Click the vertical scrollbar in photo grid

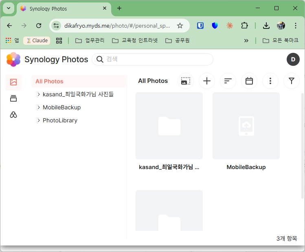click(x=303, y=146)
